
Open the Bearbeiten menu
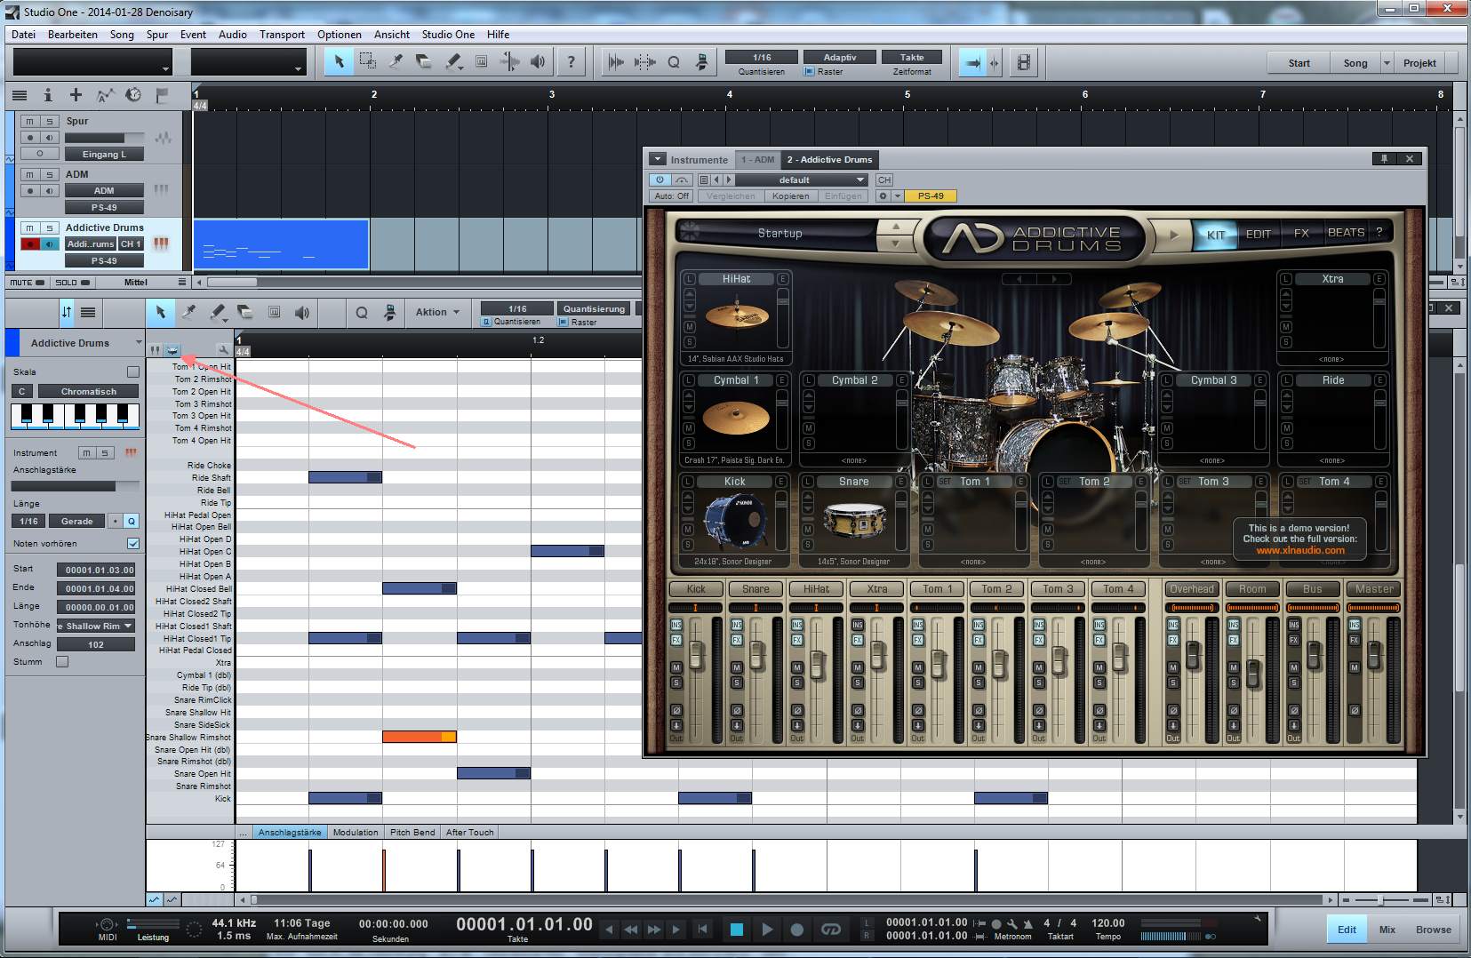click(x=73, y=35)
